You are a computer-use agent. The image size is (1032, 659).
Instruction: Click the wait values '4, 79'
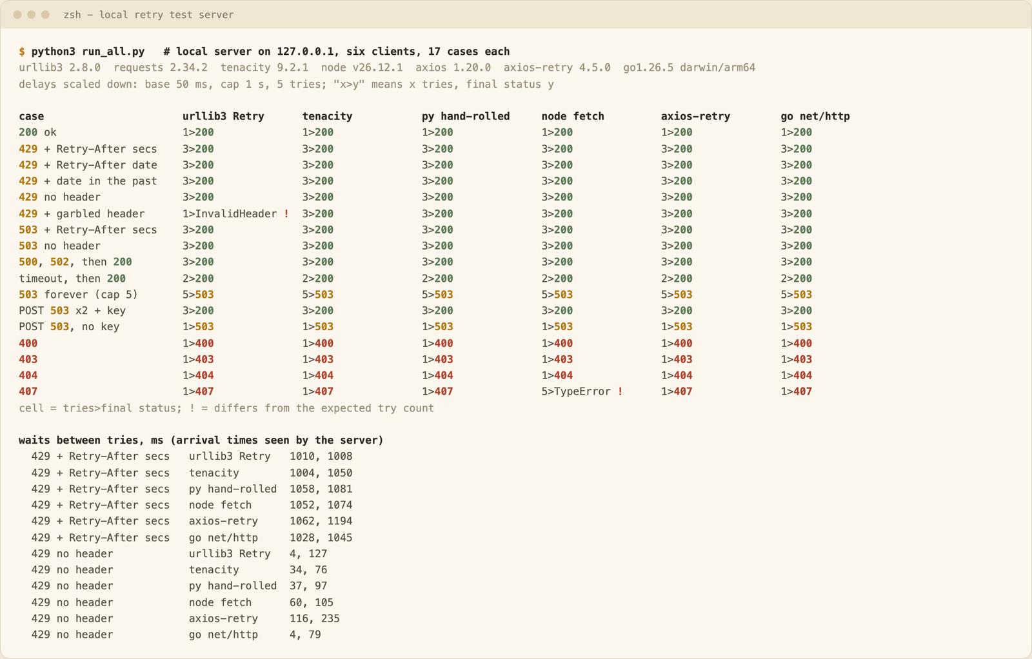click(305, 634)
